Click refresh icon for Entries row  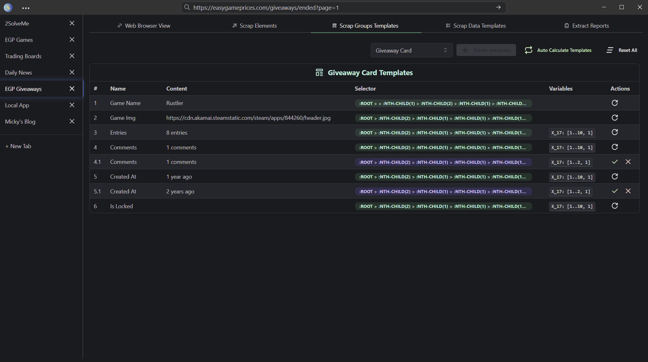click(615, 132)
